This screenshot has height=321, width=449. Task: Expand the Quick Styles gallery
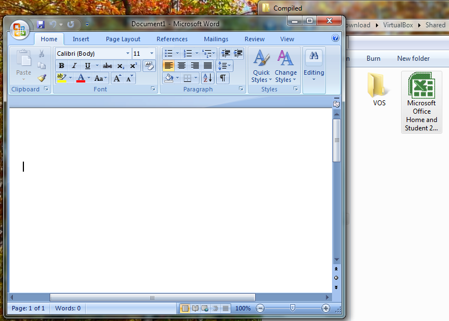click(x=261, y=67)
